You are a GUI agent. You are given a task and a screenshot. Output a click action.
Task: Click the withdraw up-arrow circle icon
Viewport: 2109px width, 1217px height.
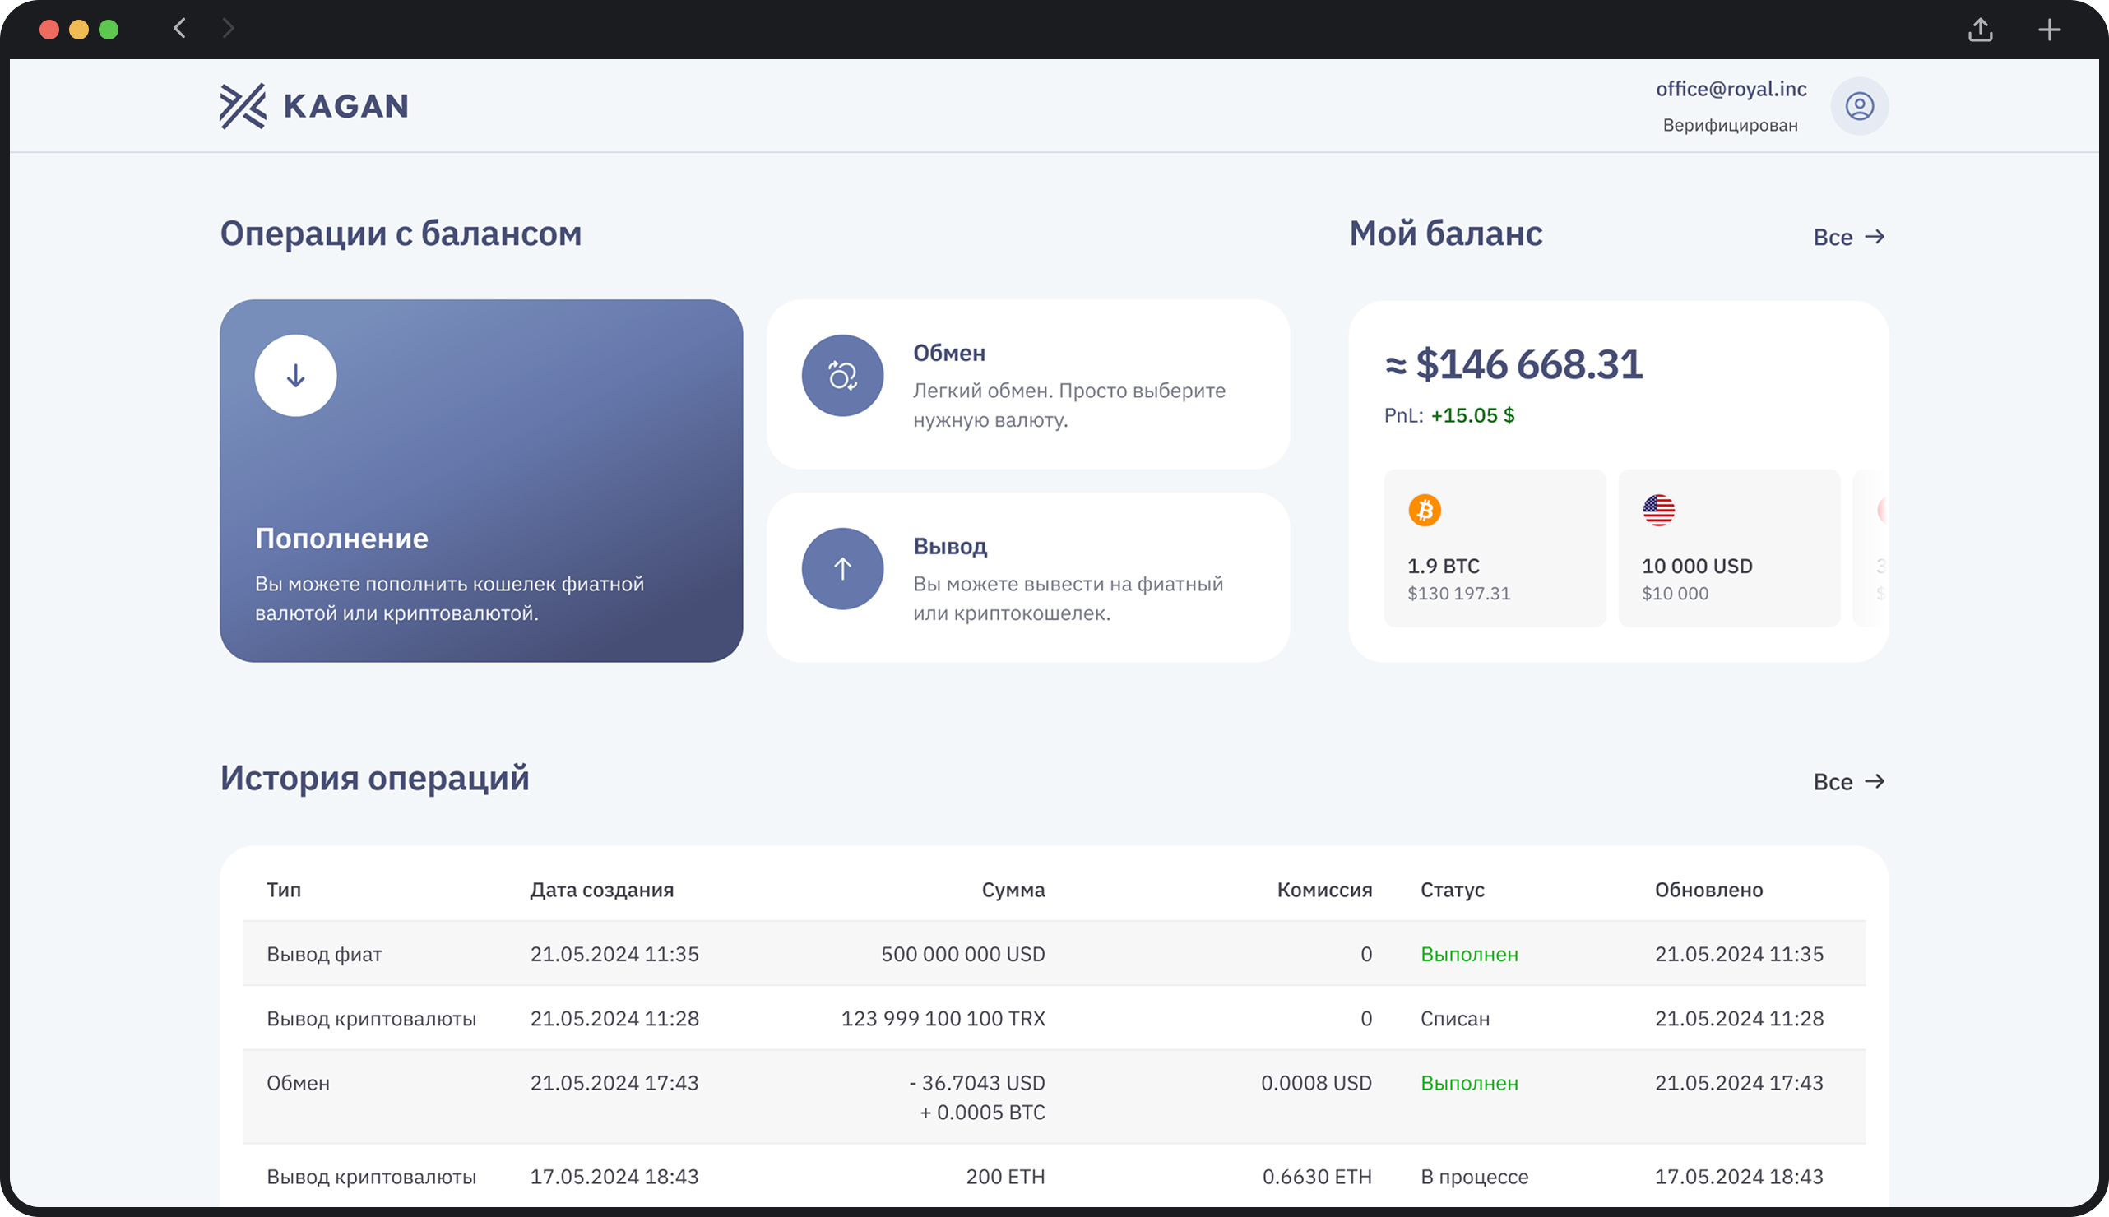[842, 568]
